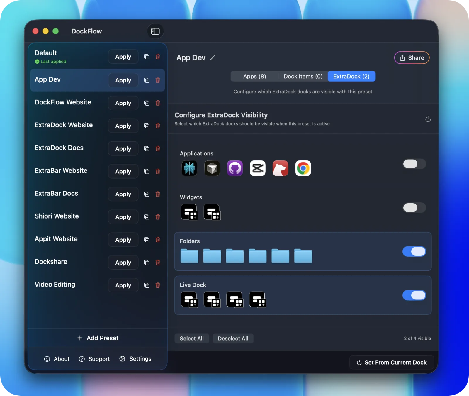
Task: Duplicate the ExtraBar Website preset
Action: (x=147, y=171)
